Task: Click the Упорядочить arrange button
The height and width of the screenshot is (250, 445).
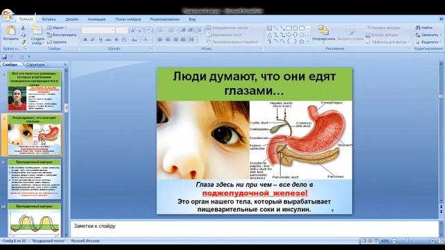Action: [x=323, y=34]
